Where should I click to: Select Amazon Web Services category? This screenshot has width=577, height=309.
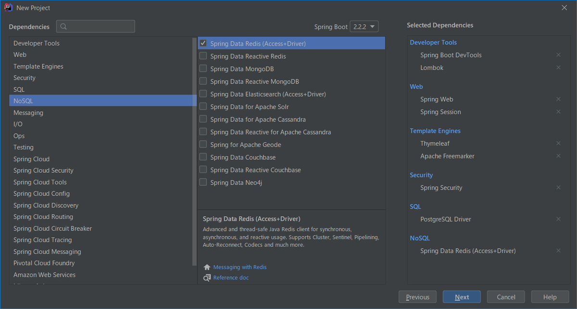click(x=100, y=274)
